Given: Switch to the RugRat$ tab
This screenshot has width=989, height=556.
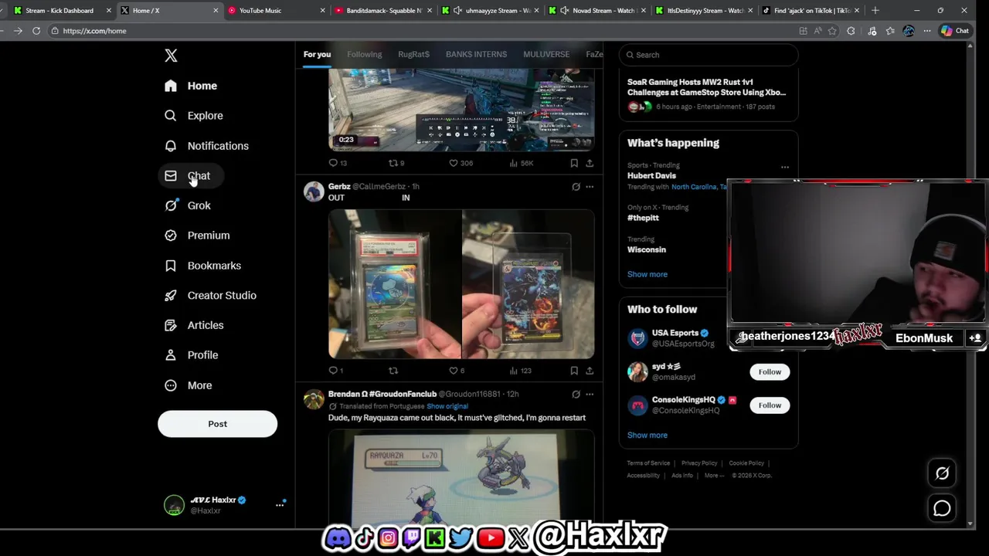Looking at the screenshot, I should click(413, 55).
